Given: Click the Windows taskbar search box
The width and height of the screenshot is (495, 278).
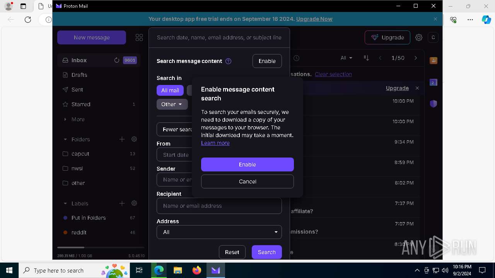Looking at the screenshot, I should [75, 270].
